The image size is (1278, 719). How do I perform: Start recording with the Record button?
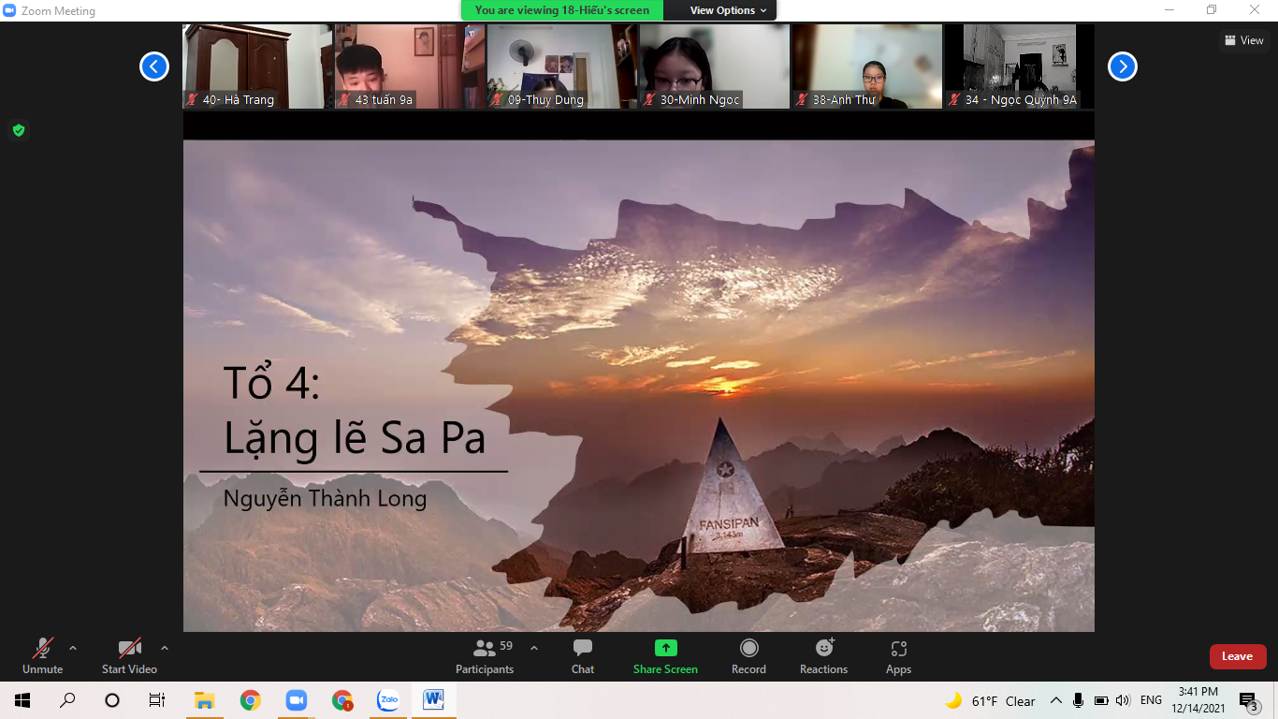(748, 655)
